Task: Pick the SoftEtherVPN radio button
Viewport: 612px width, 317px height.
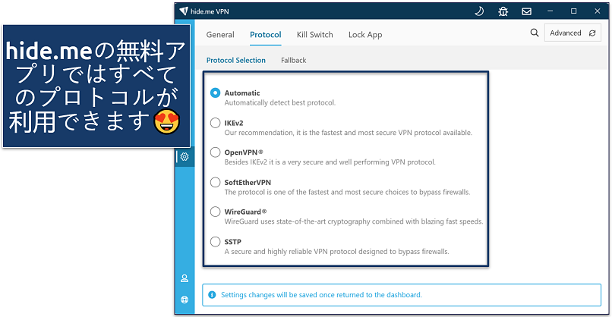Action: 216,182
